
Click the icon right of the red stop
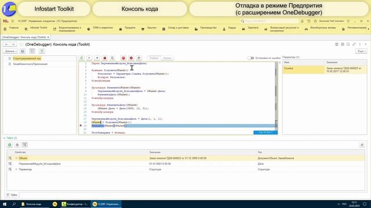click(x=112, y=58)
